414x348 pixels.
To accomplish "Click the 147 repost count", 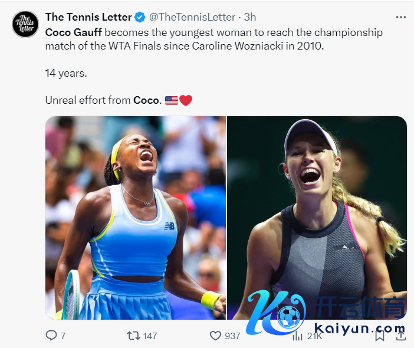I will click(150, 336).
